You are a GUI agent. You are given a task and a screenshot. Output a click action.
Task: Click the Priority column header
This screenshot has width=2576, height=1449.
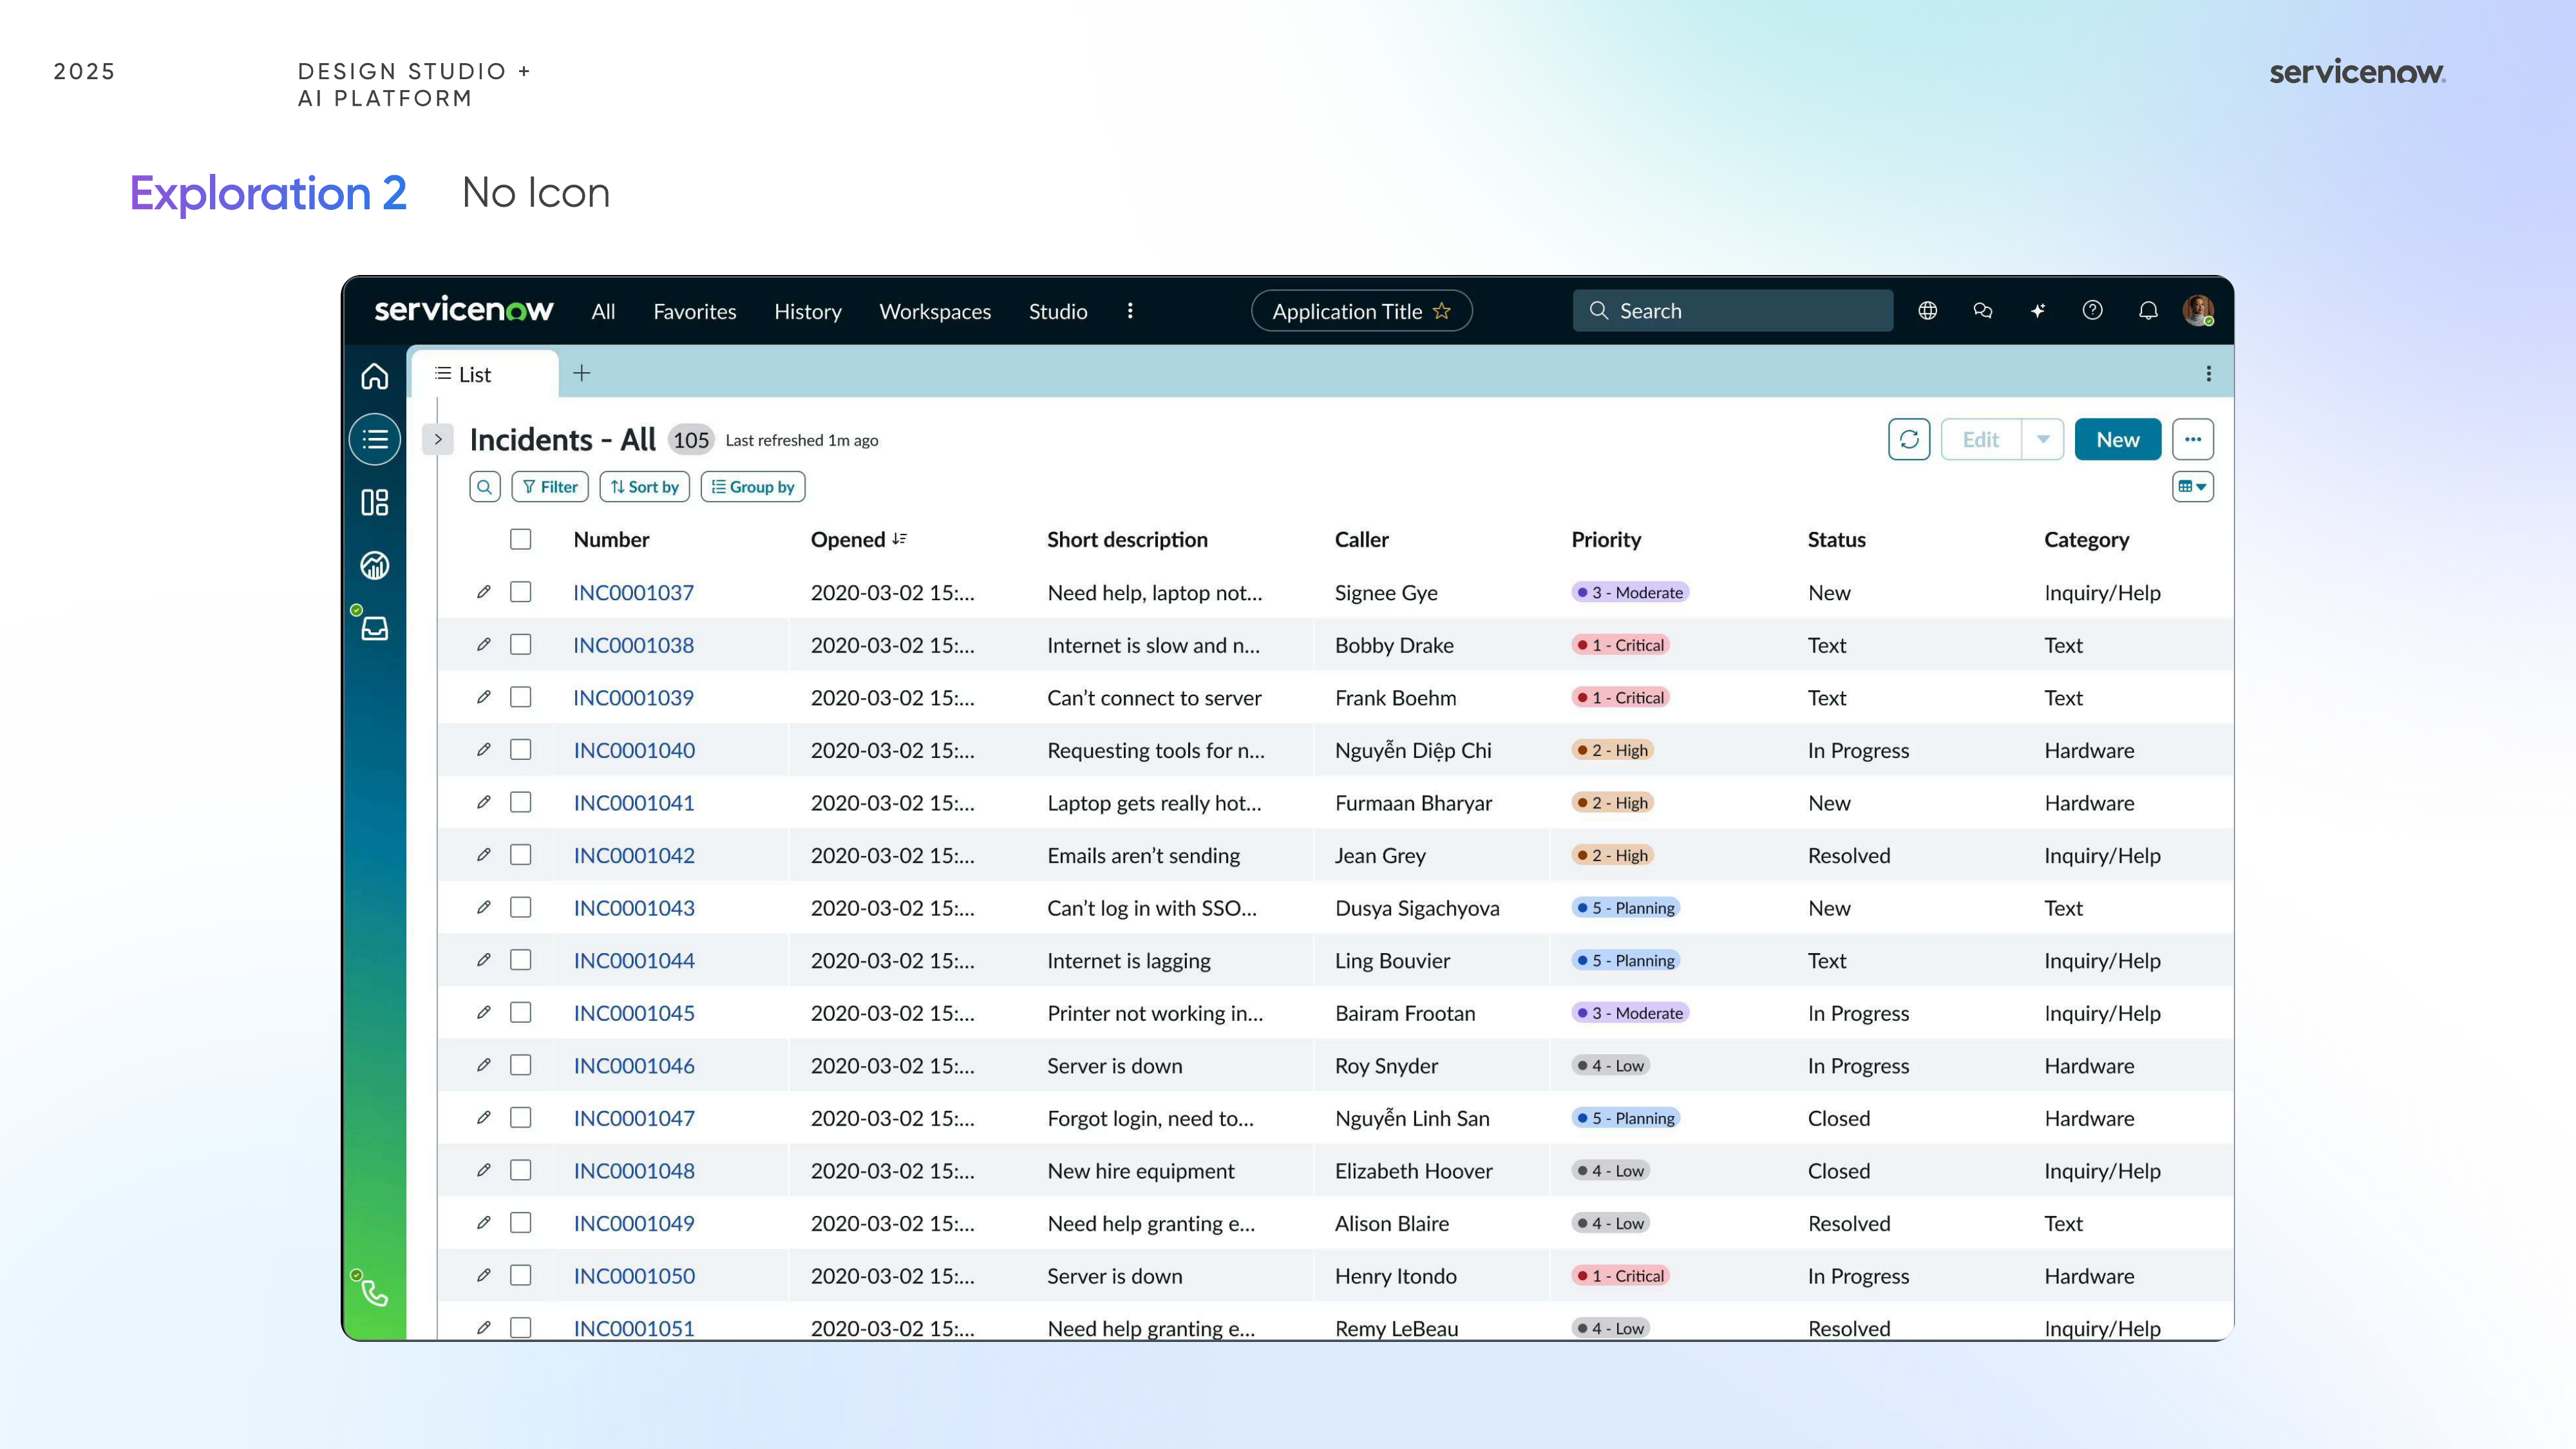pos(1606,539)
